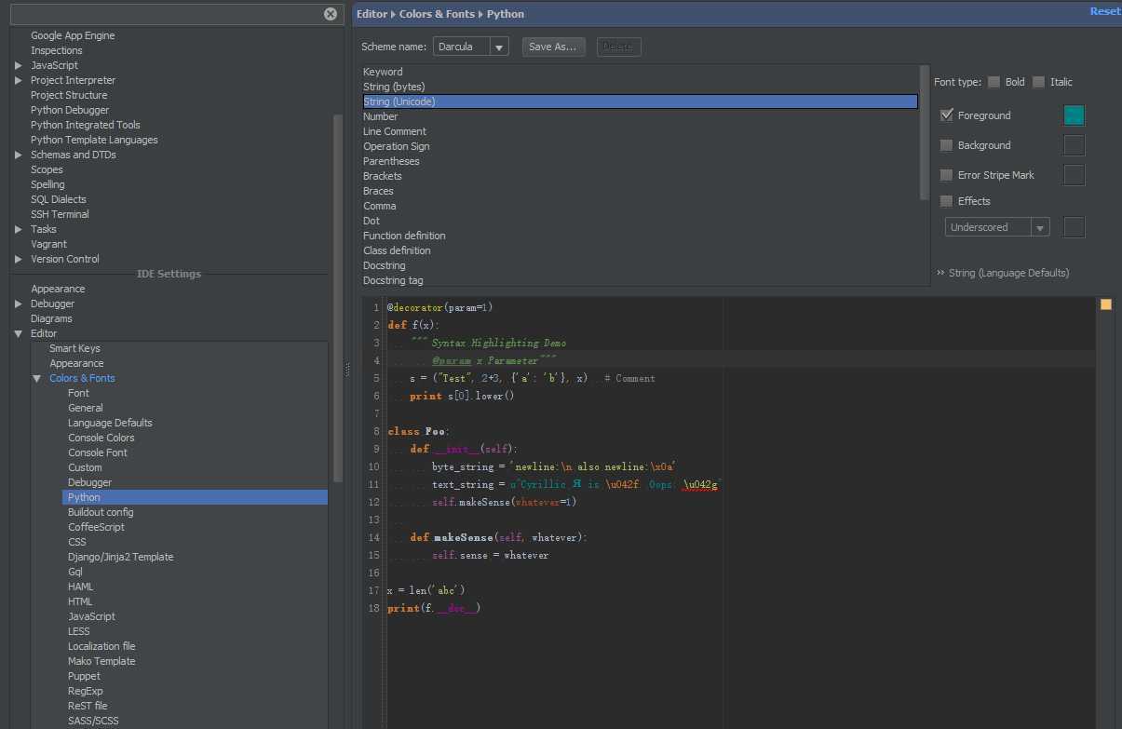Open SQL Dialects settings
The height and width of the screenshot is (729, 1122).
click(x=59, y=199)
